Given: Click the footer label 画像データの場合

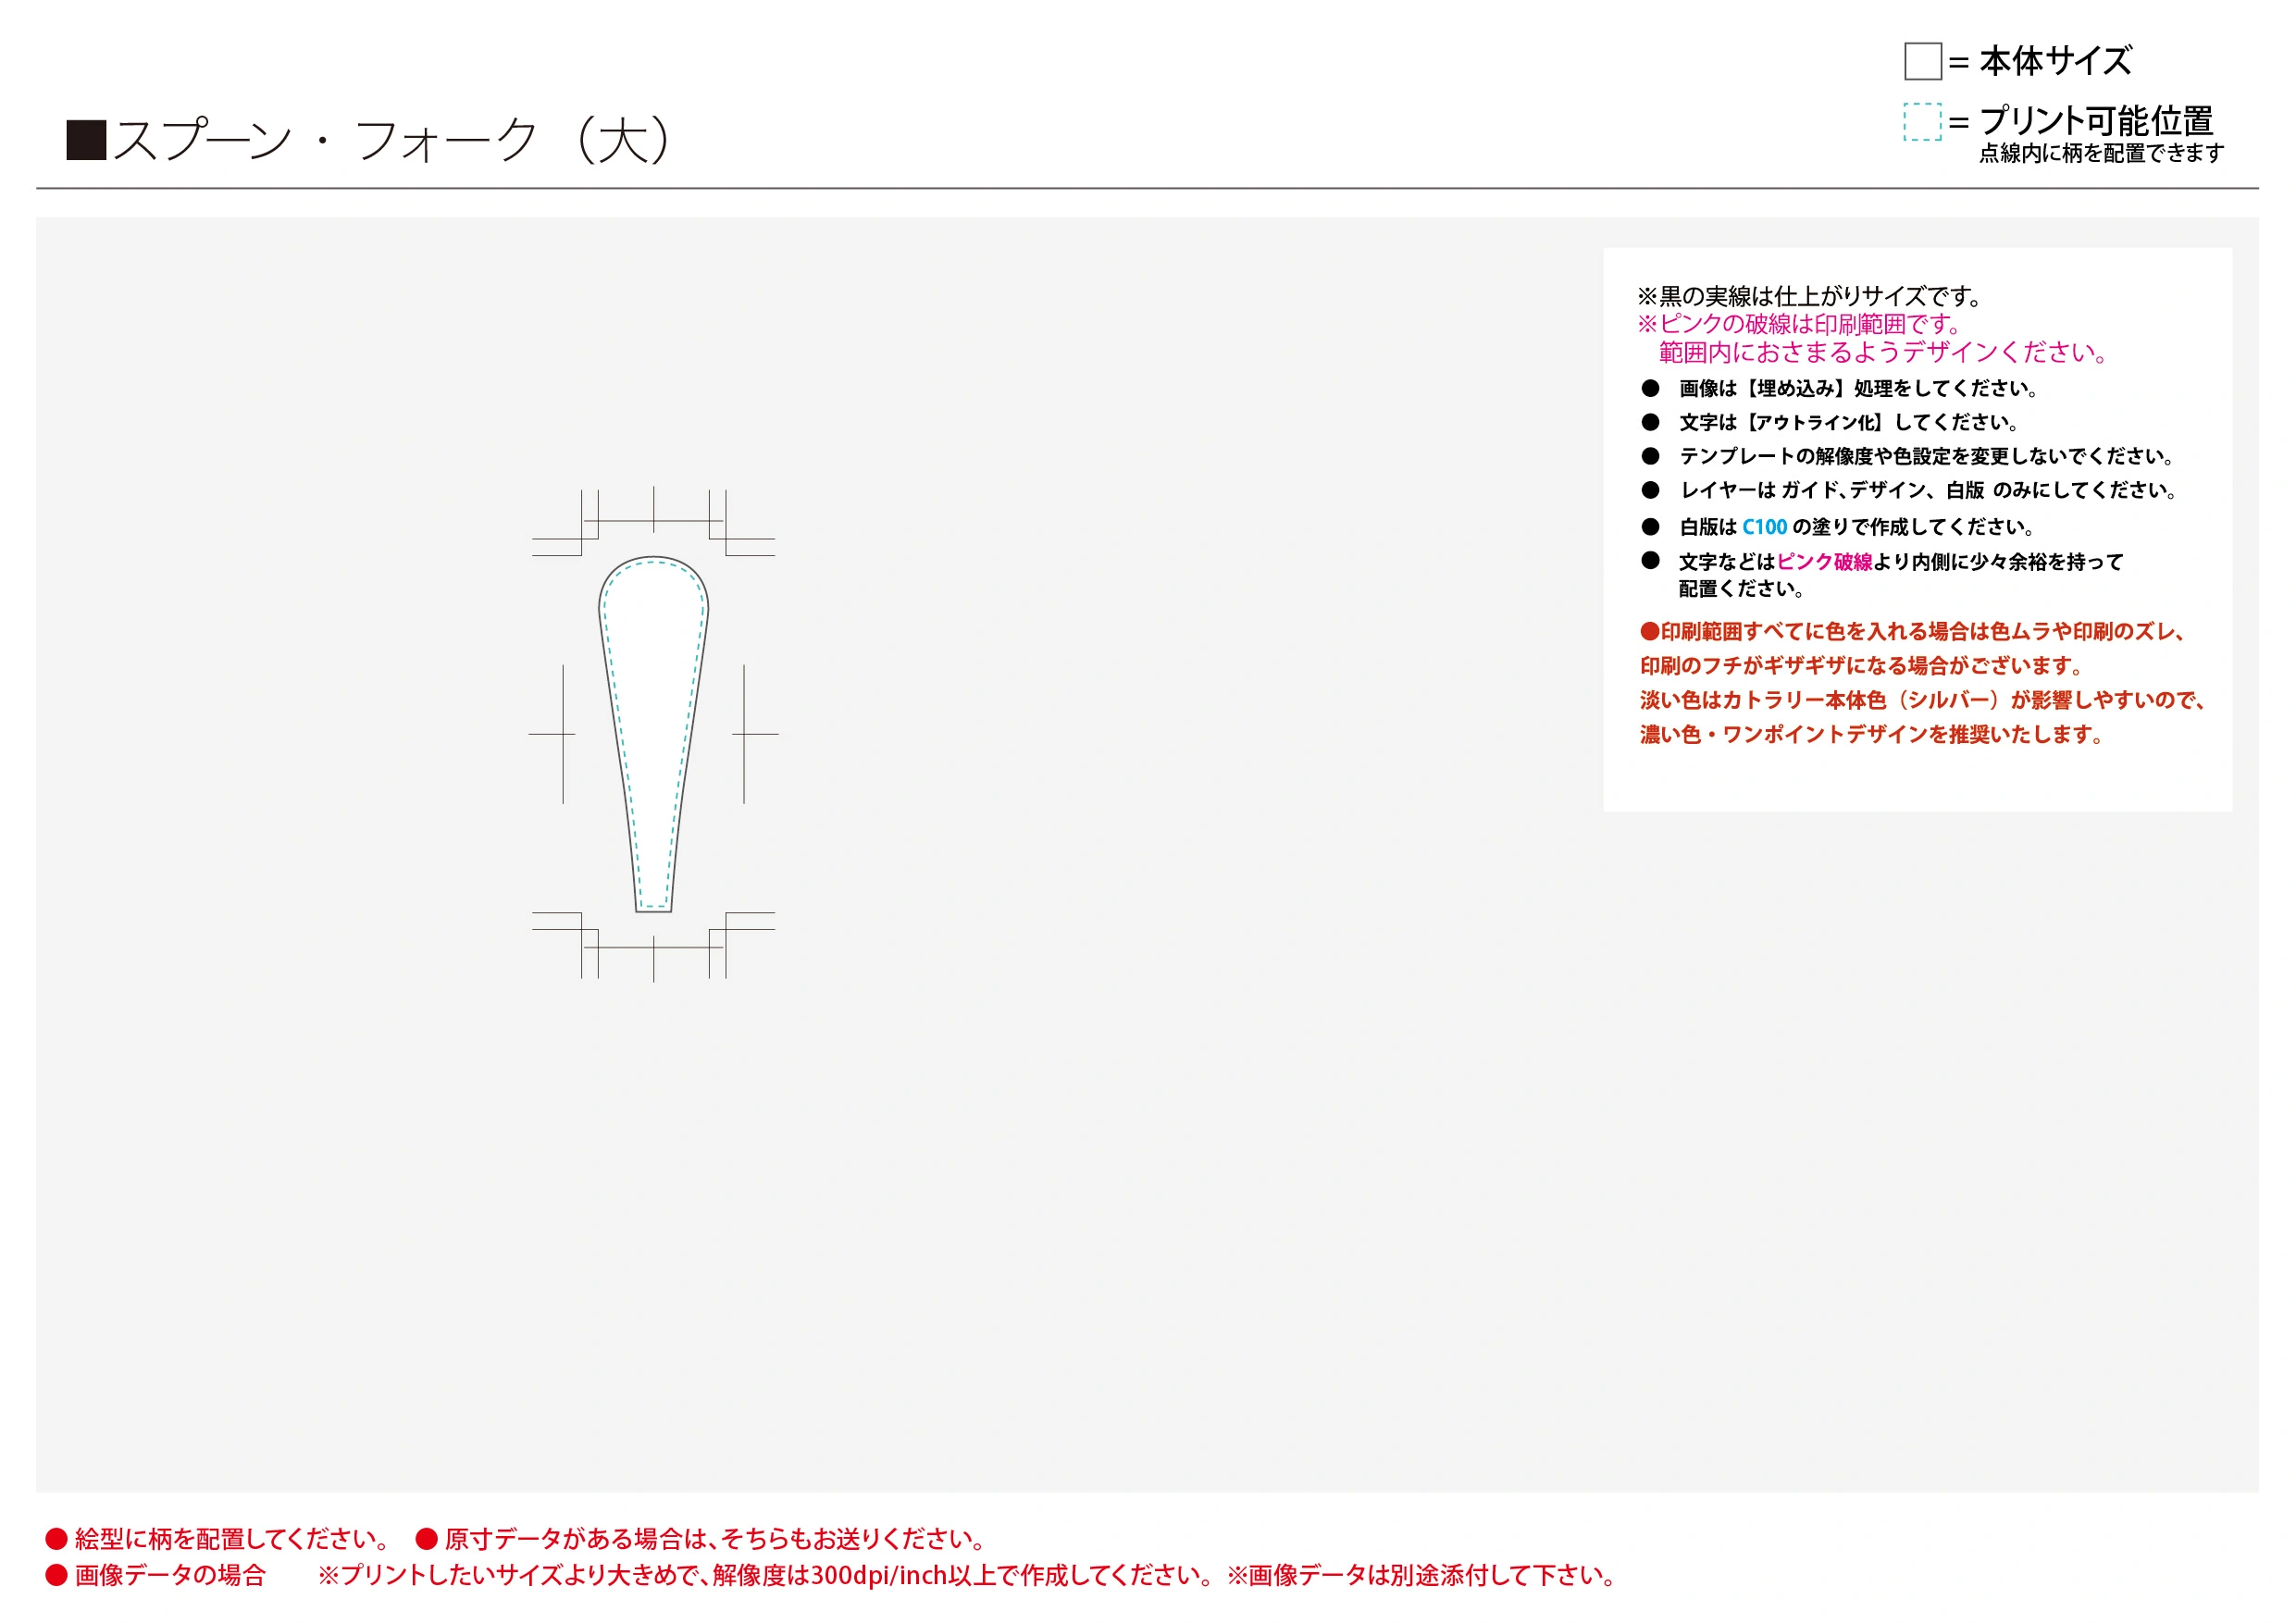Looking at the screenshot, I should (x=156, y=1575).
